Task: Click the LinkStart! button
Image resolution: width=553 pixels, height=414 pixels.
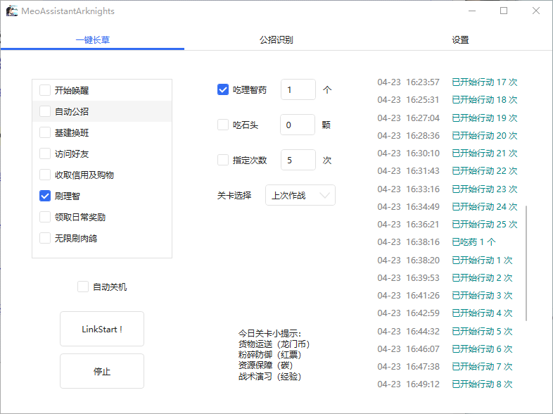Action: [102, 329]
